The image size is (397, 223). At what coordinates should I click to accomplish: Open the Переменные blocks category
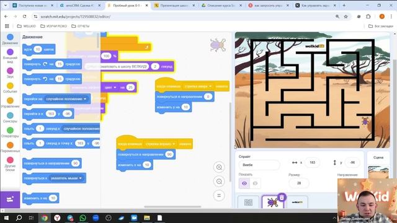10,147
